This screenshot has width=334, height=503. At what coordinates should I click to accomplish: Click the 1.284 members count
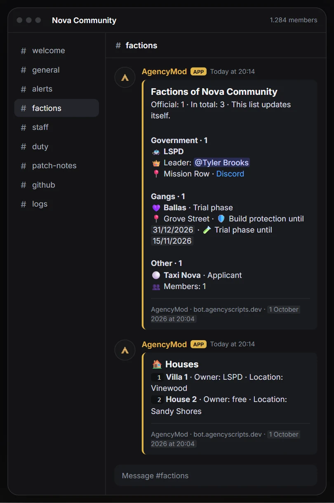[x=294, y=20]
